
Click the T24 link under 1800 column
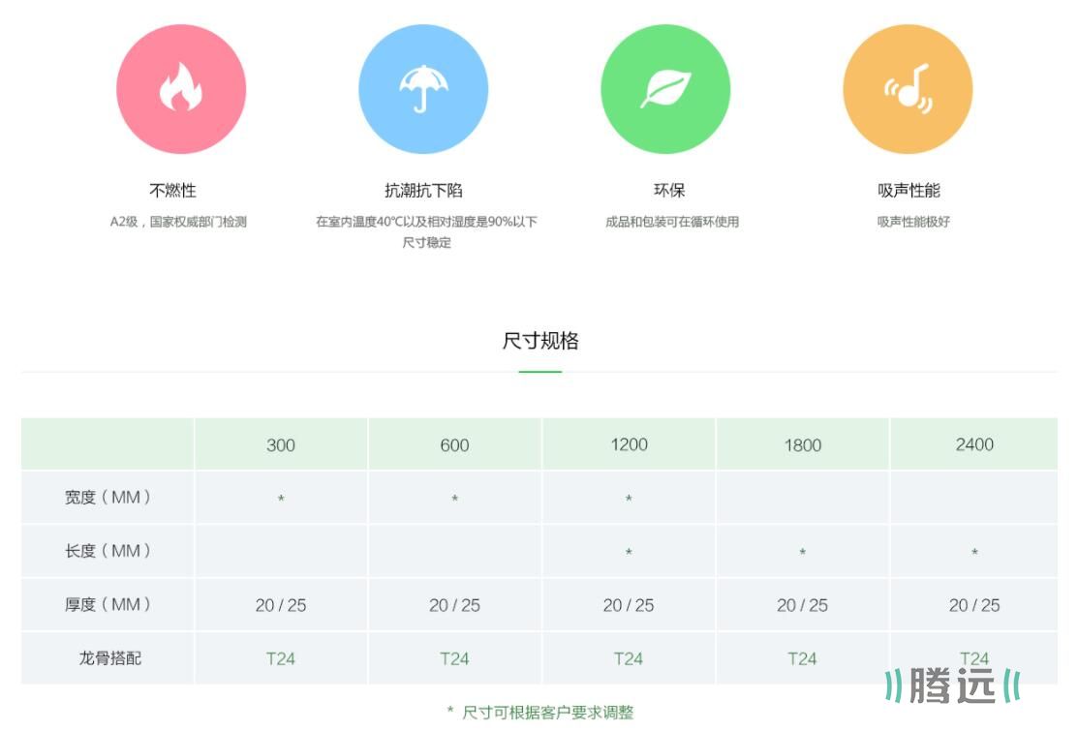(x=802, y=658)
